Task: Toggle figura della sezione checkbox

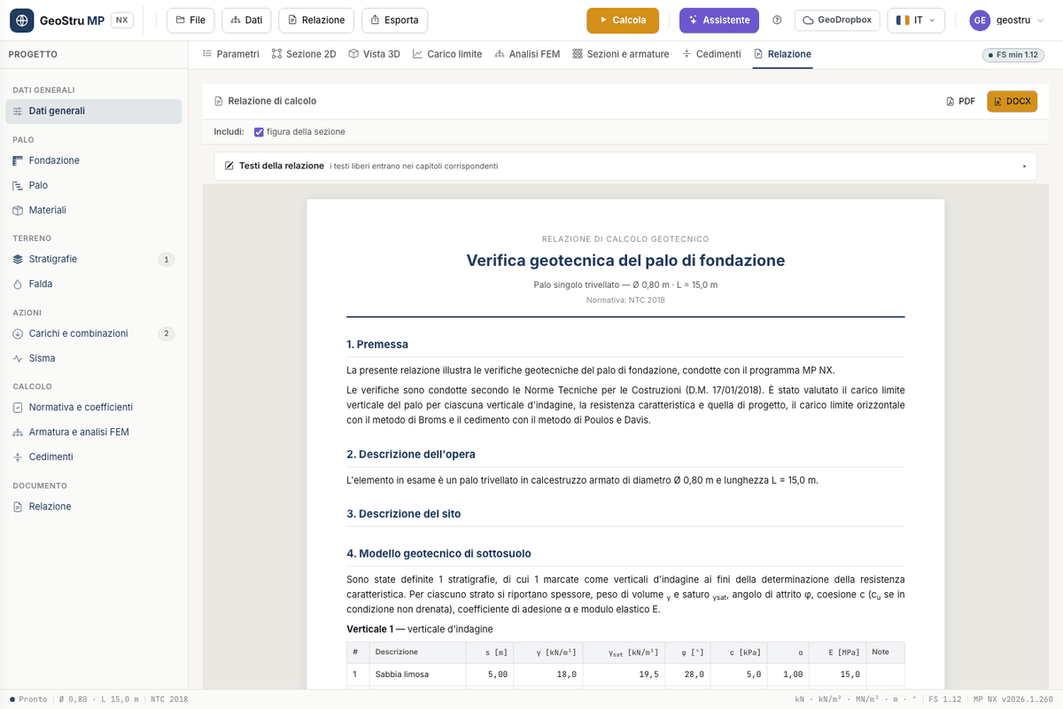Action: pyautogui.click(x=259, y=132)
